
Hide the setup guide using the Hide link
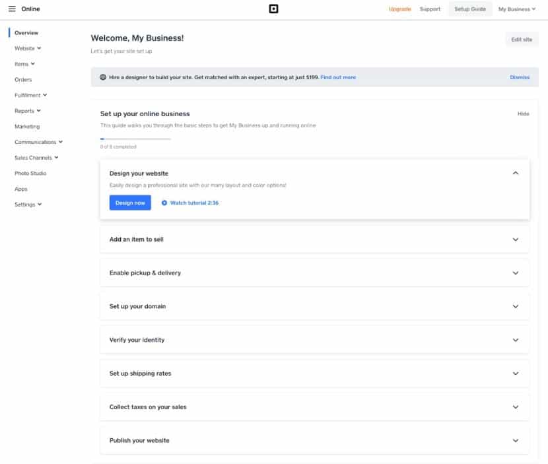click(x=524, y=114)
